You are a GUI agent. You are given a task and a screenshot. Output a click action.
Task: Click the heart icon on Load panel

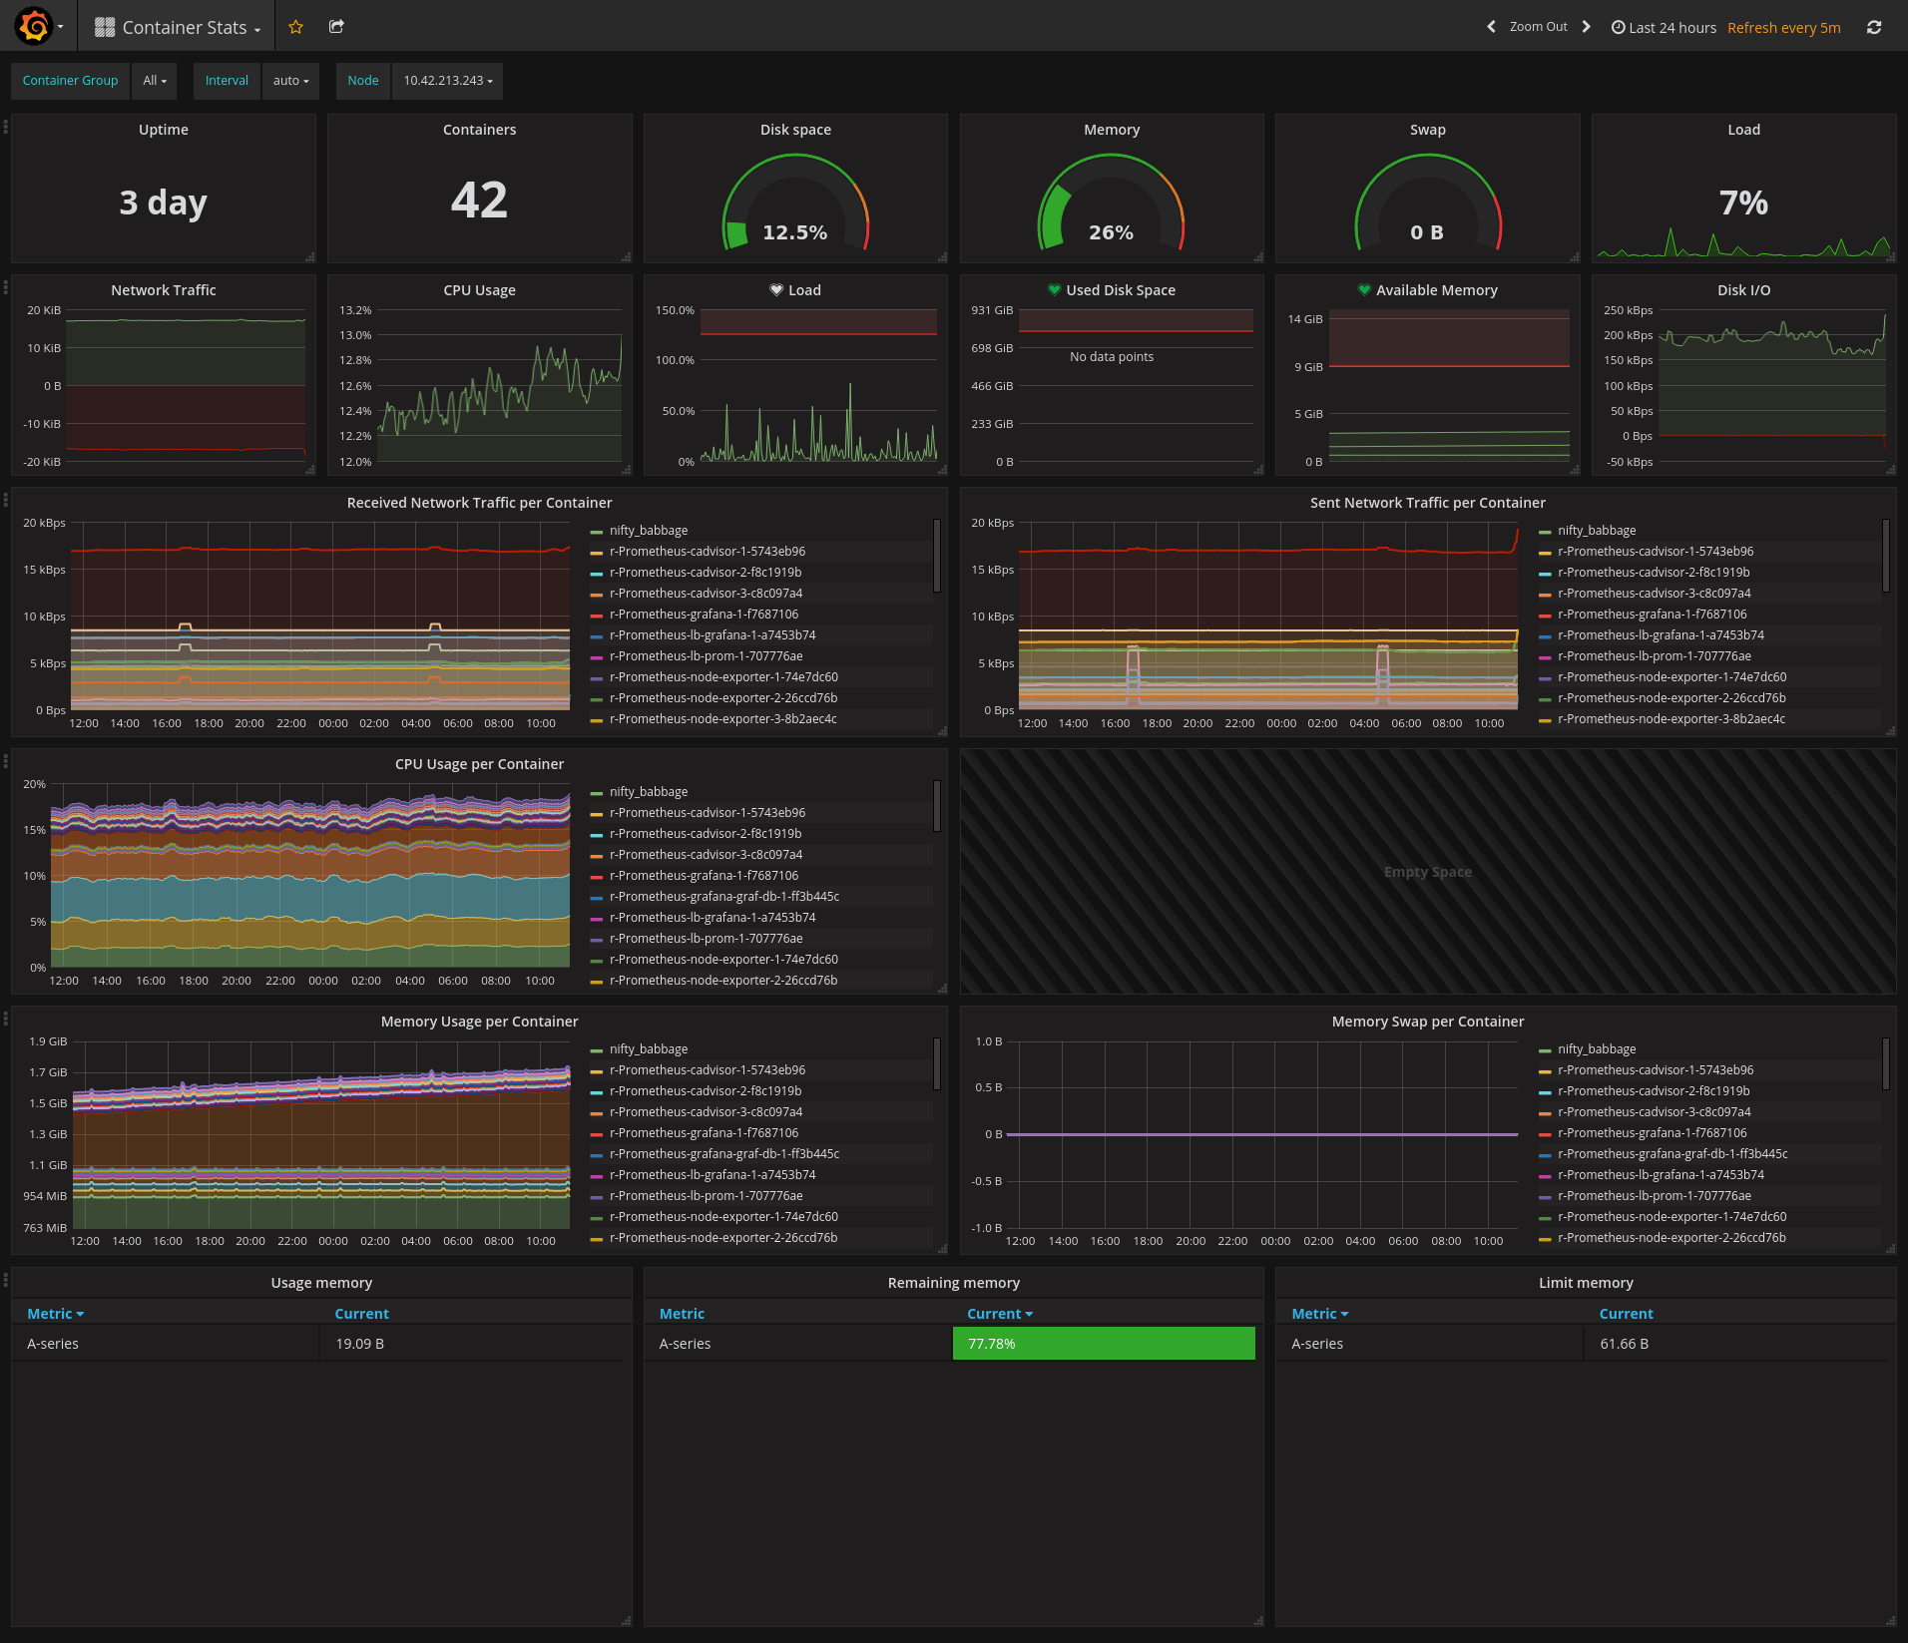click(776, 290)
